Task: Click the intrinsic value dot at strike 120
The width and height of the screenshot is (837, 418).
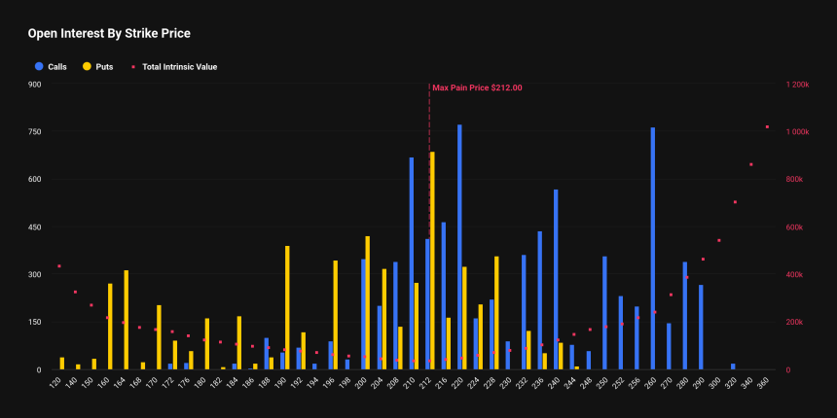Action: [x=59, y=265]
